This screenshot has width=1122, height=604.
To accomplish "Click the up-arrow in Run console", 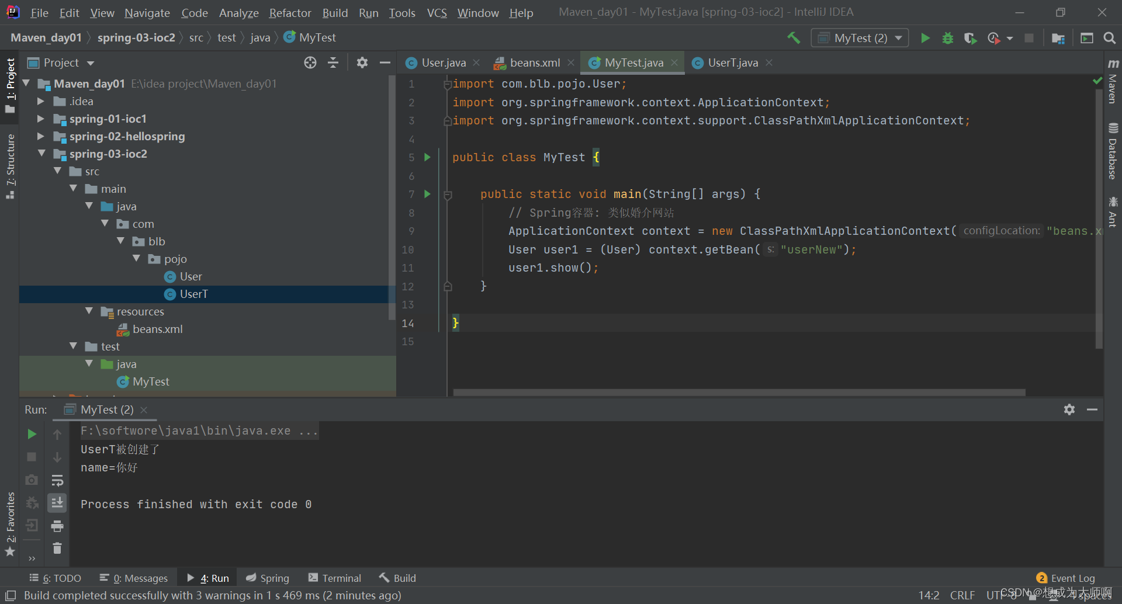I will [57, 434].
